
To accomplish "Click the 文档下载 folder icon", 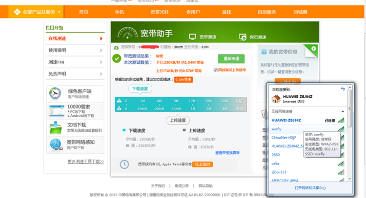I will [x=56, y=127].
